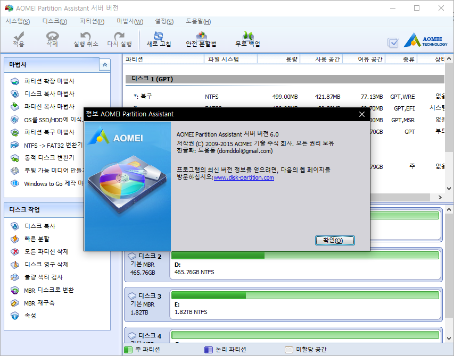The image size is (454, 356).
Task: Sort by 파티션 column header
Action: pyautogui.click(x=163, y=59)
